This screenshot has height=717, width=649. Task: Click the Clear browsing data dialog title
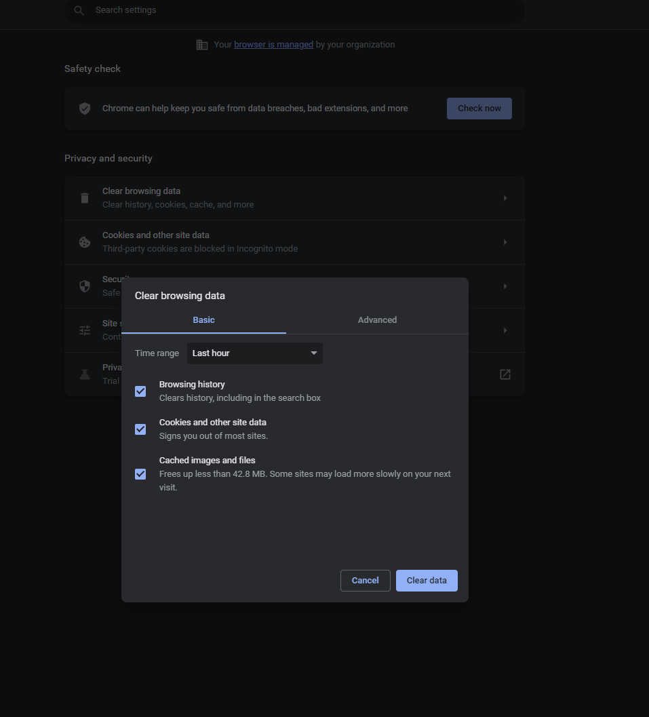[x=180, y=295]
